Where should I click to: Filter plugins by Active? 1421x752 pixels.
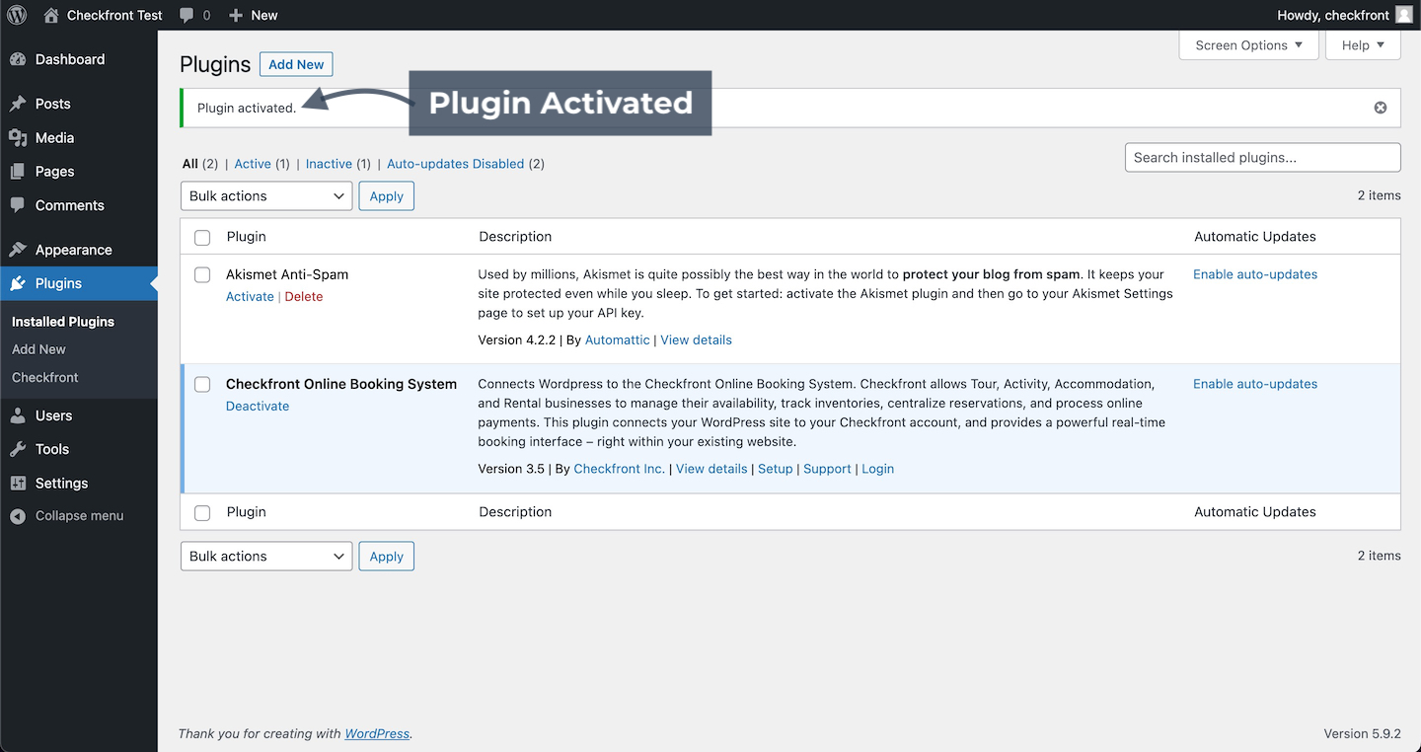click(x=253, y=164)
